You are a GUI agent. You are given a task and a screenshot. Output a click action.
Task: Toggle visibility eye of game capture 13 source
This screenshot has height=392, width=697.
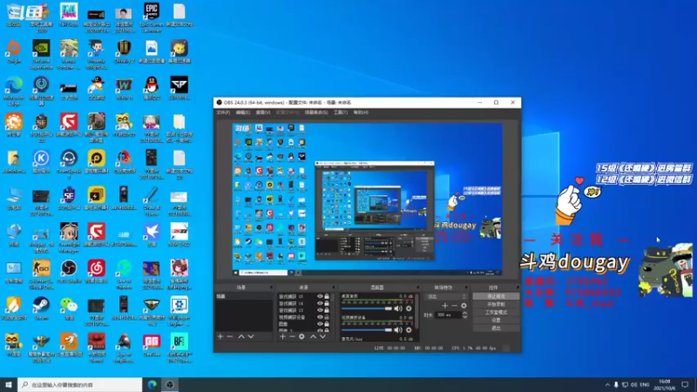pos(320,310)
